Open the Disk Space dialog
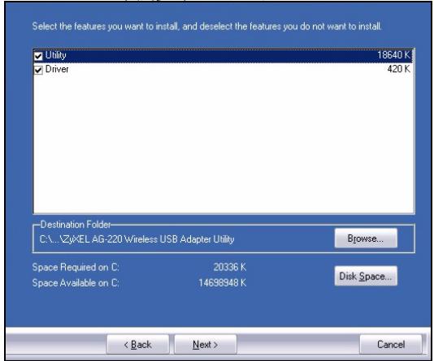The height and width of the screenshot is (361, 434). [x=366, y=276]
